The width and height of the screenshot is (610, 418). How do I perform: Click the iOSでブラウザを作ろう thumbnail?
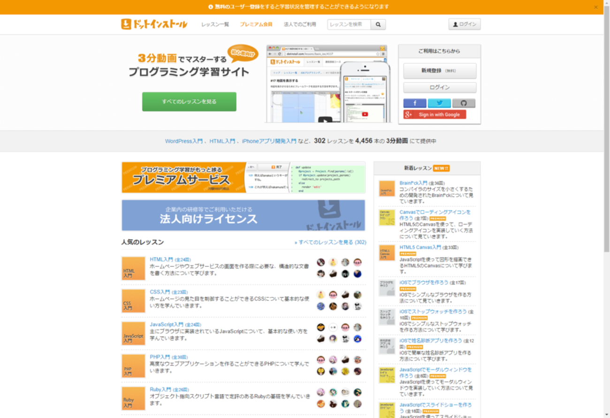coord(387,288)
